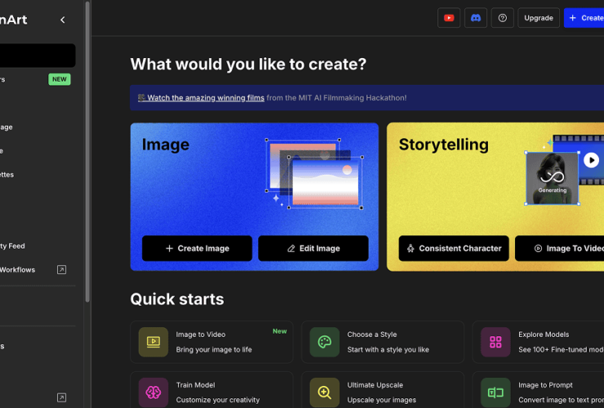Click the Generating character thumbnail
The width and height of the screenshot is (604, 408).
pyautogui.click(x=552, y=178)
